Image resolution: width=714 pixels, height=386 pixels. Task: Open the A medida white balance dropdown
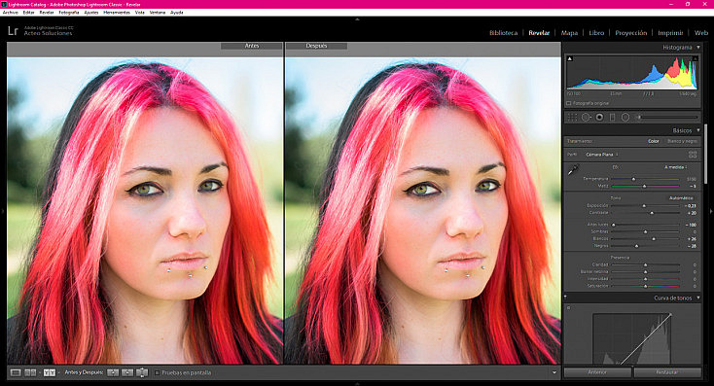tap(675, 167)
